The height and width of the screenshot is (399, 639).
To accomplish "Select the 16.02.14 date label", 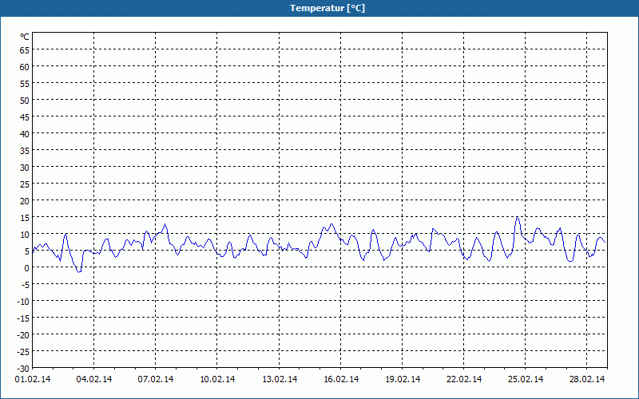I will 341,380.
